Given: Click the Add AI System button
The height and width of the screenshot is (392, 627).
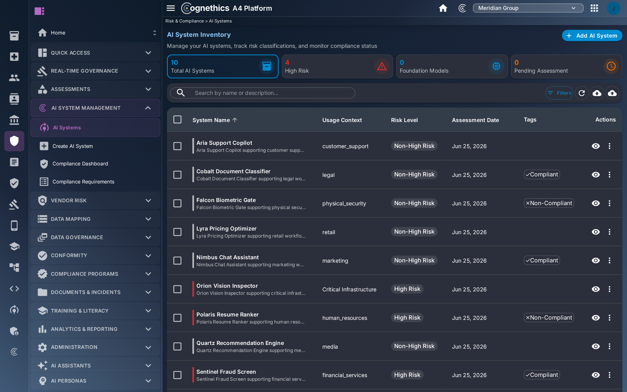Looking at the screenshot, I should pos(592,36).
